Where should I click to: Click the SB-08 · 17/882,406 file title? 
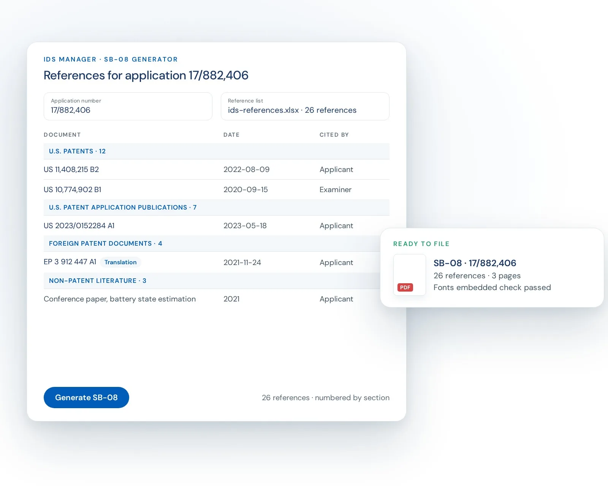pyautogui.click(x=475, y=263)
